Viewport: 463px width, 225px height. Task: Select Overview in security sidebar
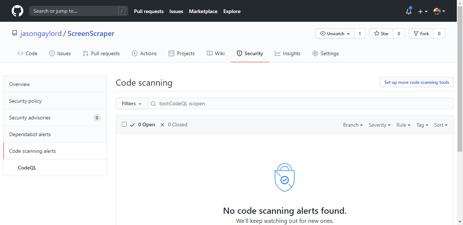tap(55, 84)
